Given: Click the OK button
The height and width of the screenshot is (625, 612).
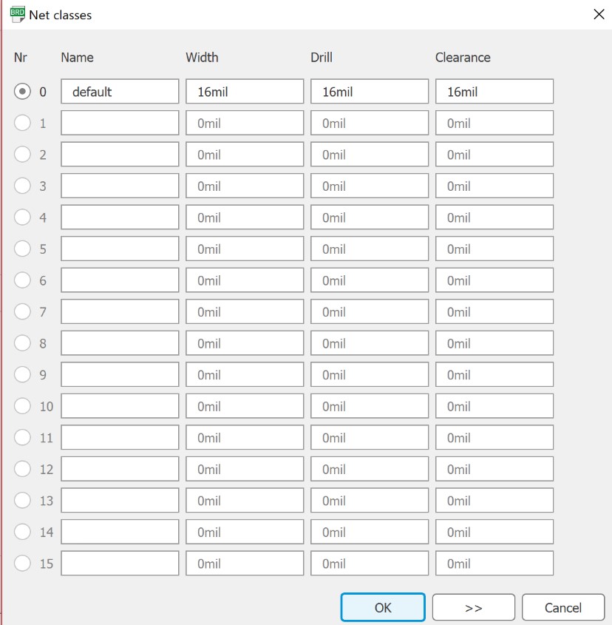Looking at the screenshot, I should click(383, 607).
